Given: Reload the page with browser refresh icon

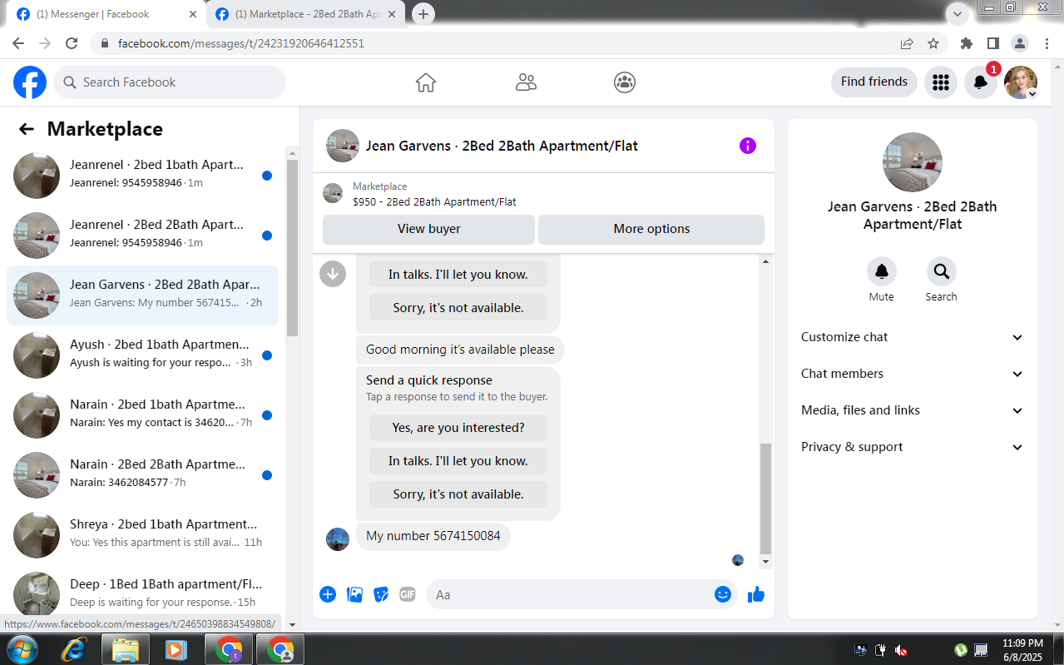Looking at the screenshot, I should click(x=72, y=43).
